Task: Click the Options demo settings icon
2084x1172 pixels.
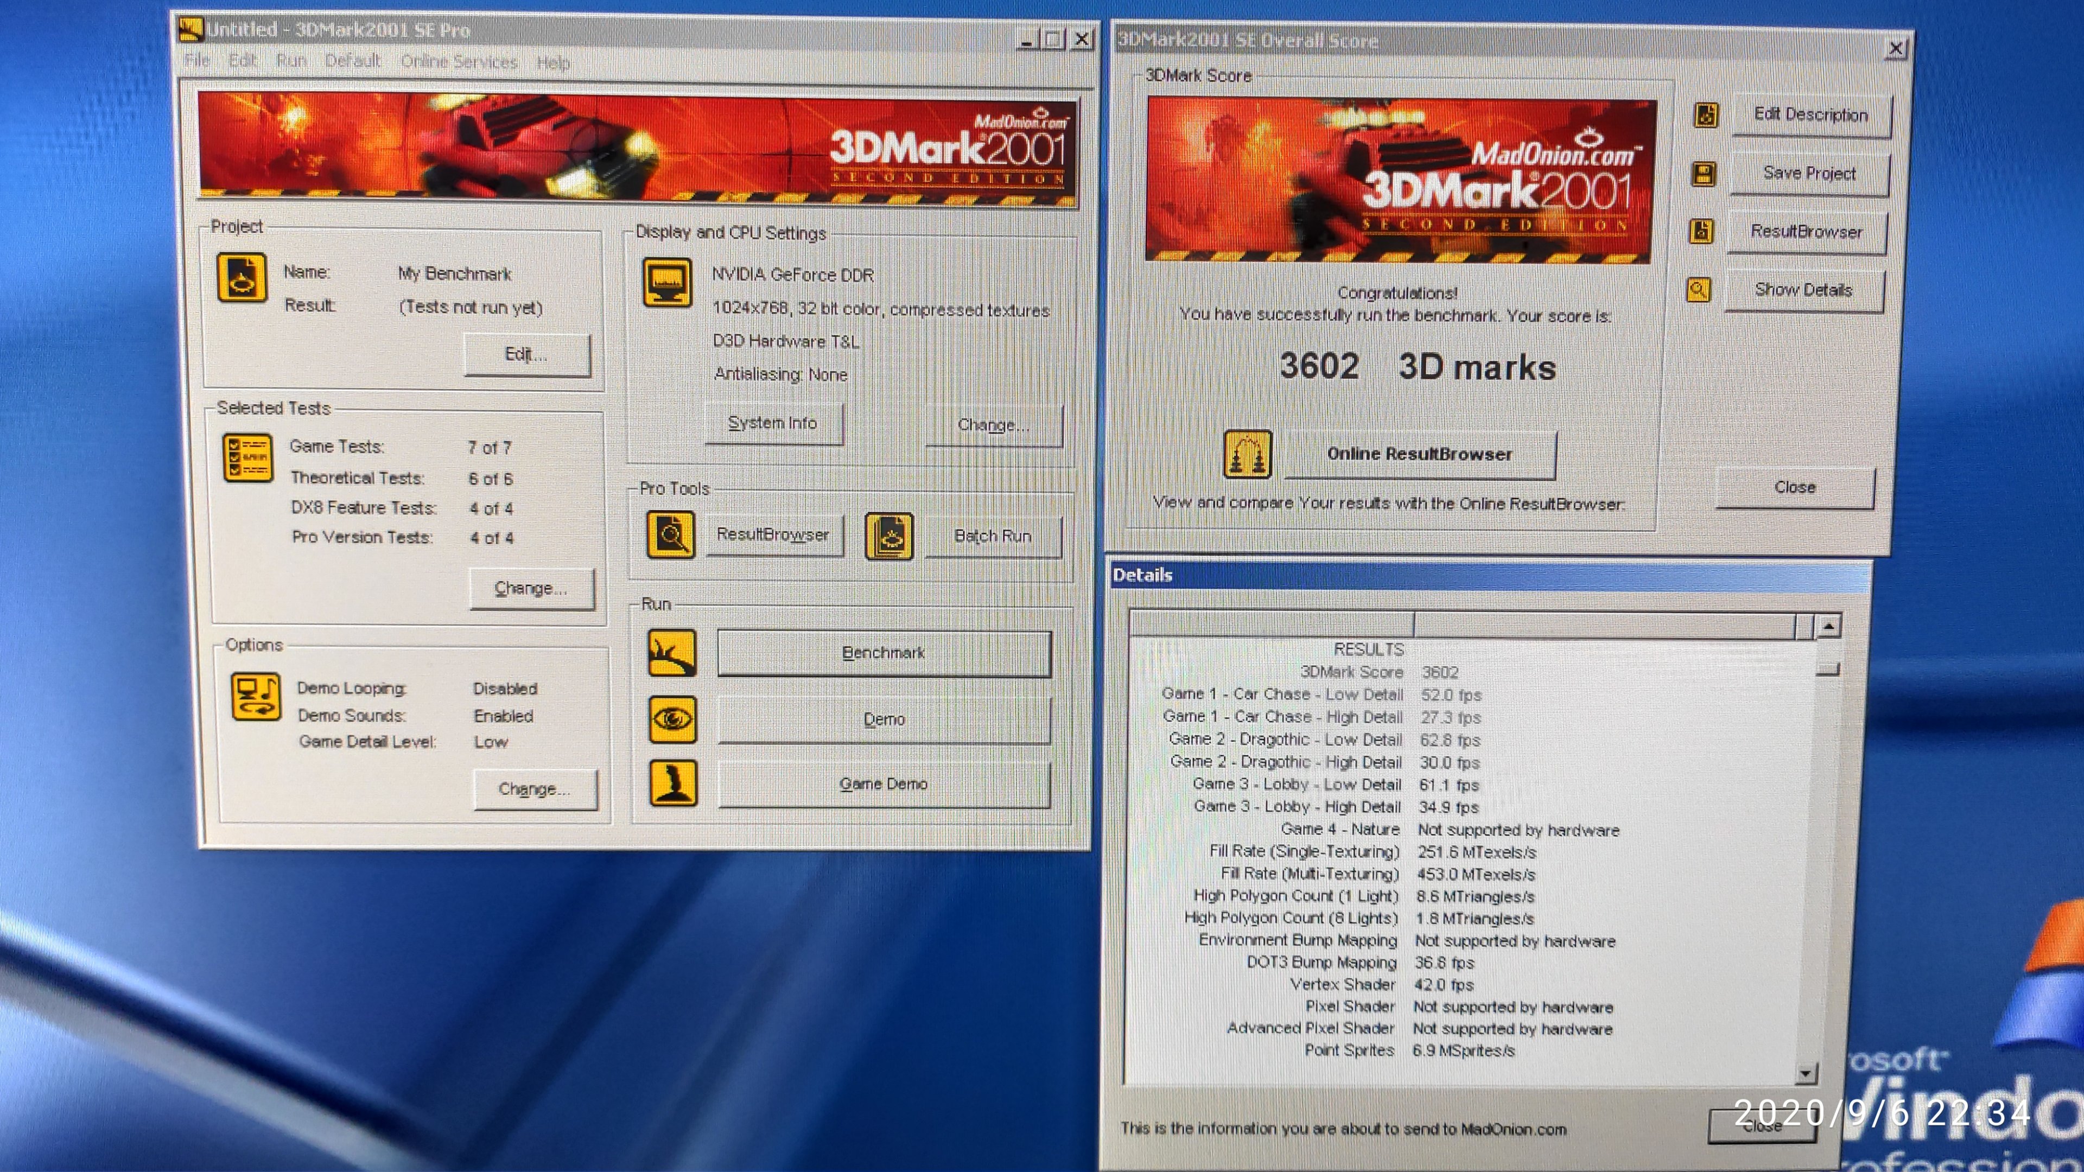Action: 256,696
